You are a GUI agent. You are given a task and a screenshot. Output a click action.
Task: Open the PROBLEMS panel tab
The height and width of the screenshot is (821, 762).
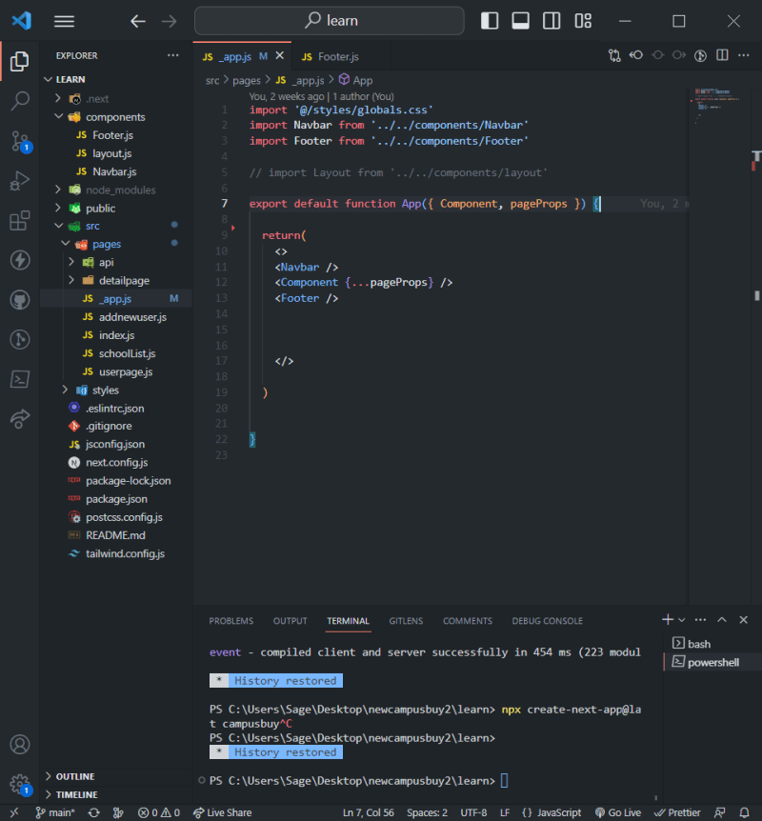[x=231, y=620]
